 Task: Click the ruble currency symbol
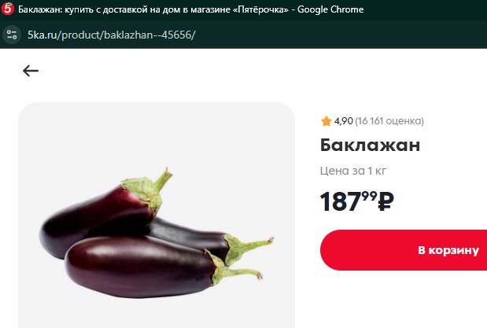coord(386,201)
